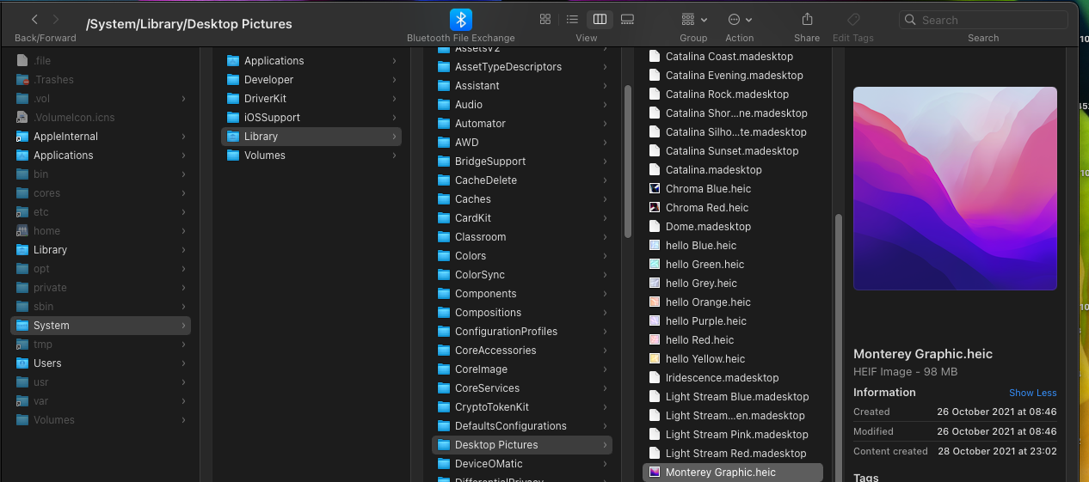Select the DriverKit folder icon
The image size is (1089, 482).
coord(233,99)
